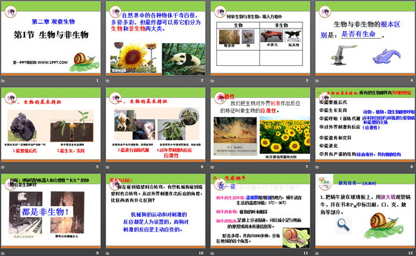Select slide 12 thumbnail with magnifier and snail
Image resolution: width=416 pixels, height=256 pixels.
(365, 211)
